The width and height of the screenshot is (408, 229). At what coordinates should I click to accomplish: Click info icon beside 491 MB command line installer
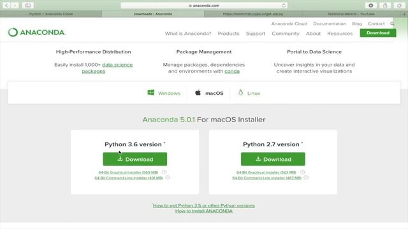click(x=168, y=177)
